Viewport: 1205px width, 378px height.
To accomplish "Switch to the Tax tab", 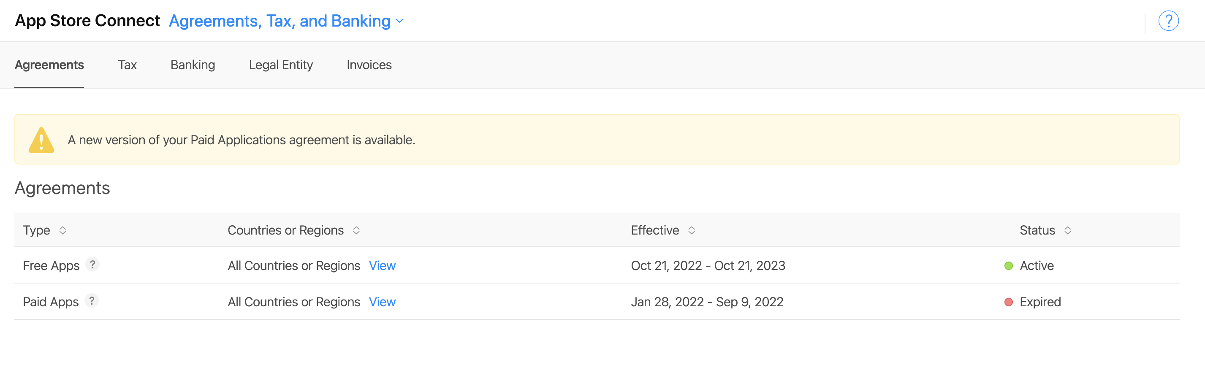I will 127,65.
